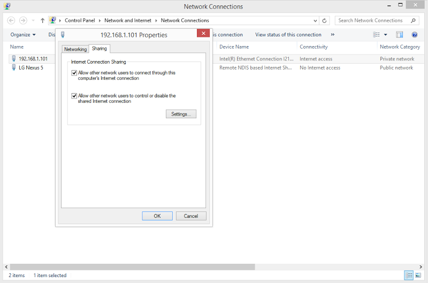Open the address bar history dropdown

(x=315, y=20)
